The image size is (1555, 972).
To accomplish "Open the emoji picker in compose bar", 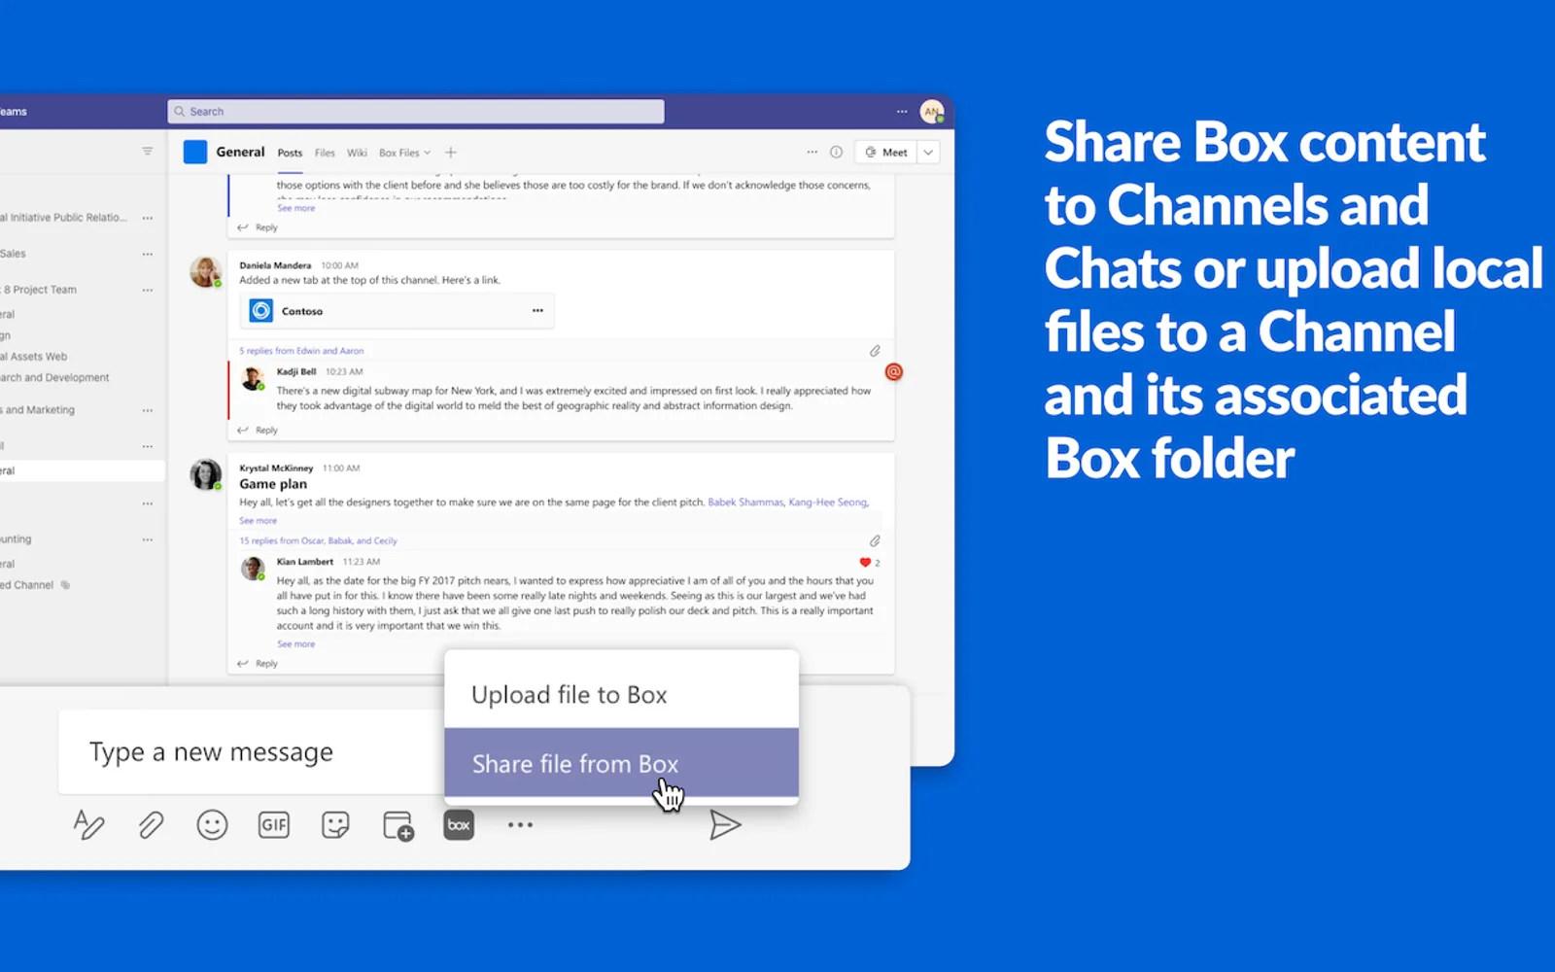I will pyautogui.click(x=212, y=825).
